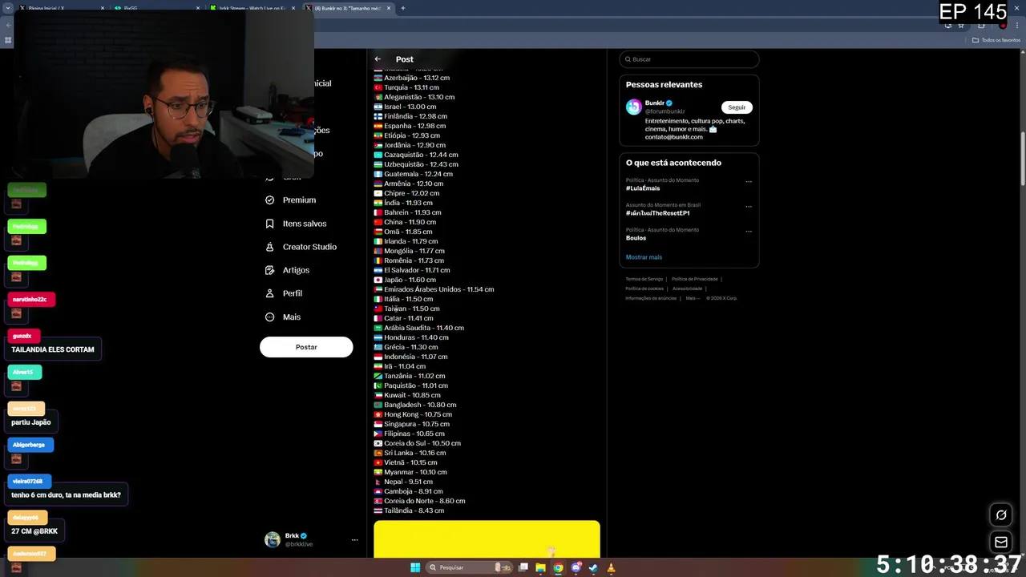Go back using the Post arrow
This screenshot has height=577, width=1026.
(x=378, y=59)
